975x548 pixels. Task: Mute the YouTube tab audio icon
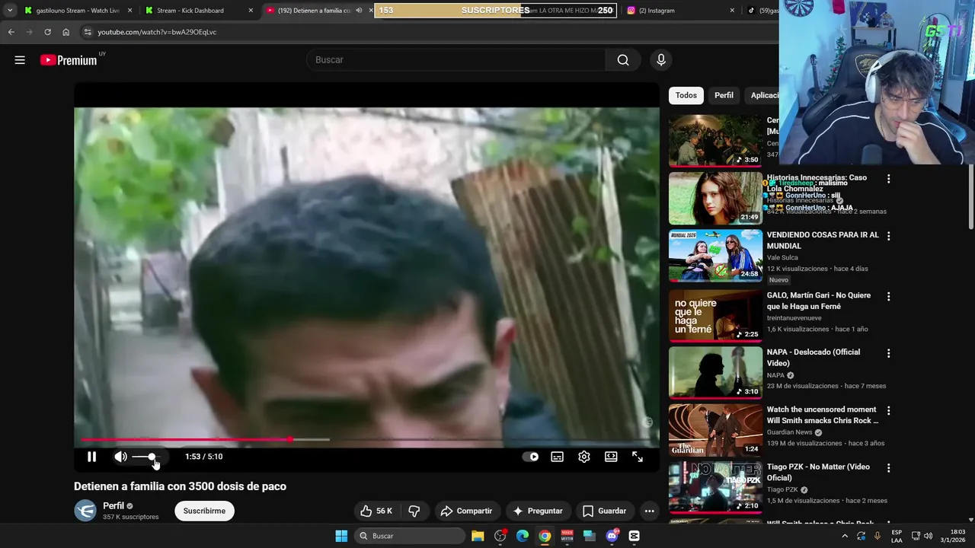click(359, 11)
